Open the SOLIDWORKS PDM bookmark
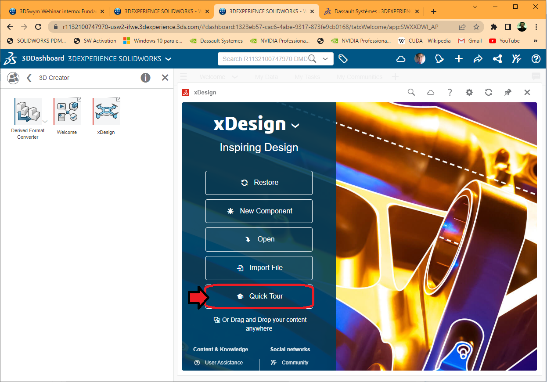This screenshot has height=382, width=547. [36, 41]
